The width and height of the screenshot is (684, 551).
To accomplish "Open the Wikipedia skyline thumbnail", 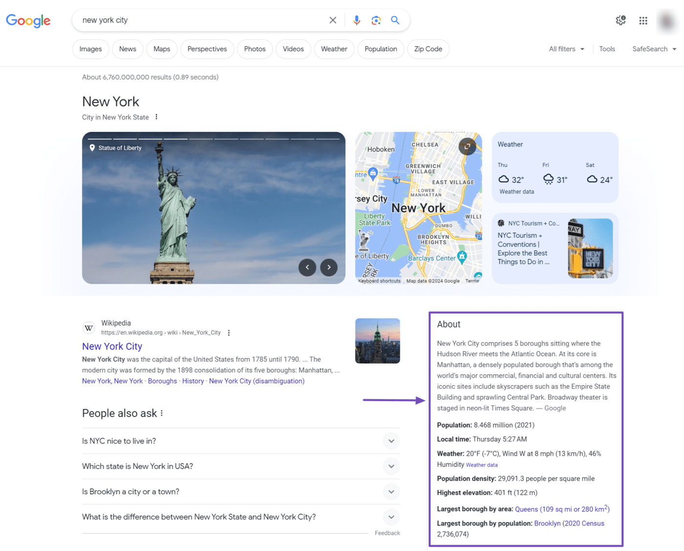I will [378, 341].
